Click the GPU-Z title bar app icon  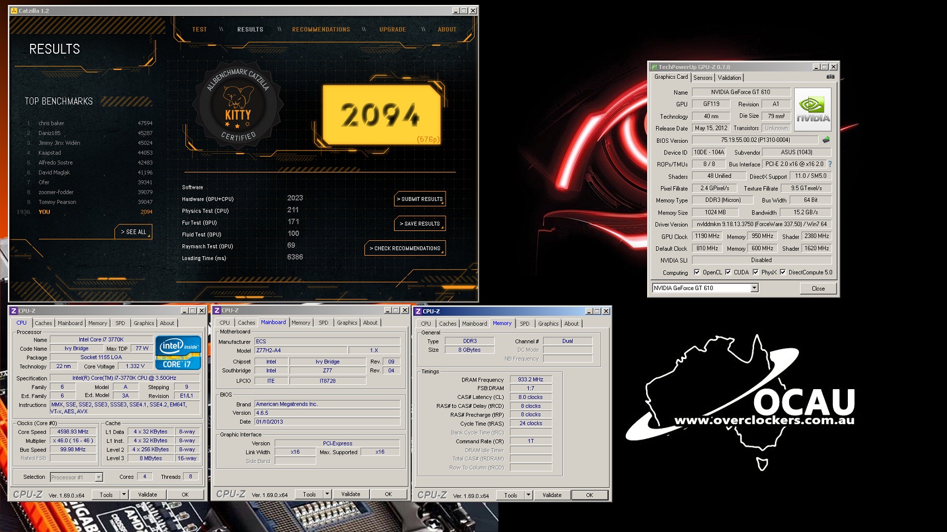[653, 67]
